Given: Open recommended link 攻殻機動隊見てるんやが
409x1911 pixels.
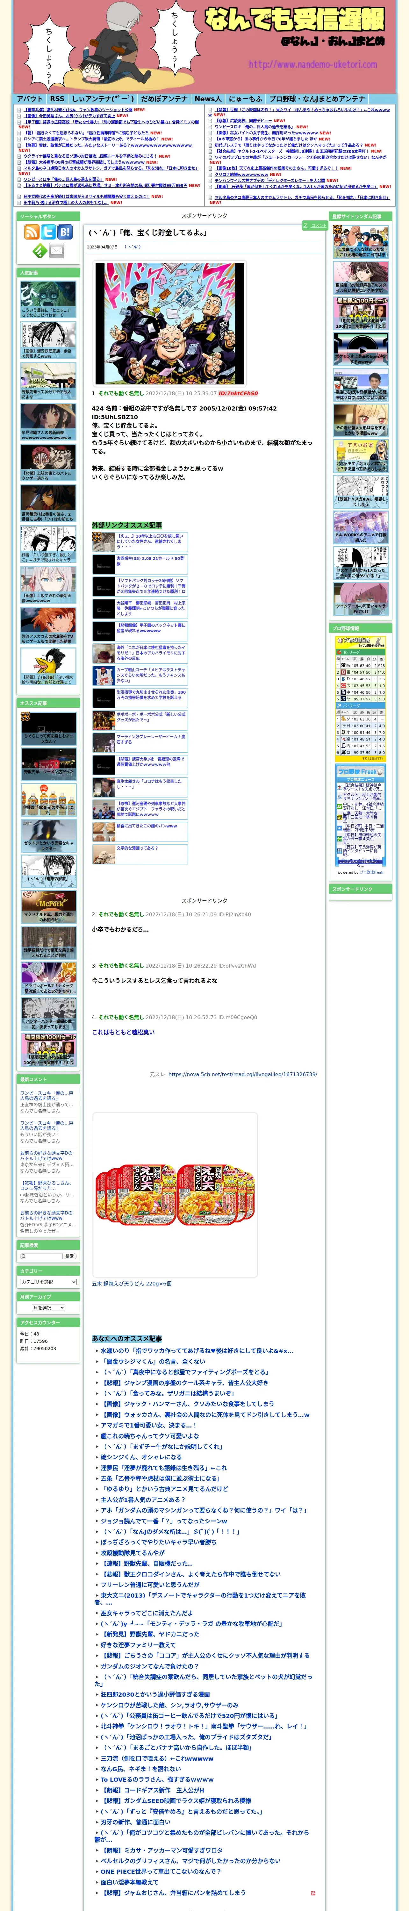Looking at the screenshot, I should [x=133, y=1553].
